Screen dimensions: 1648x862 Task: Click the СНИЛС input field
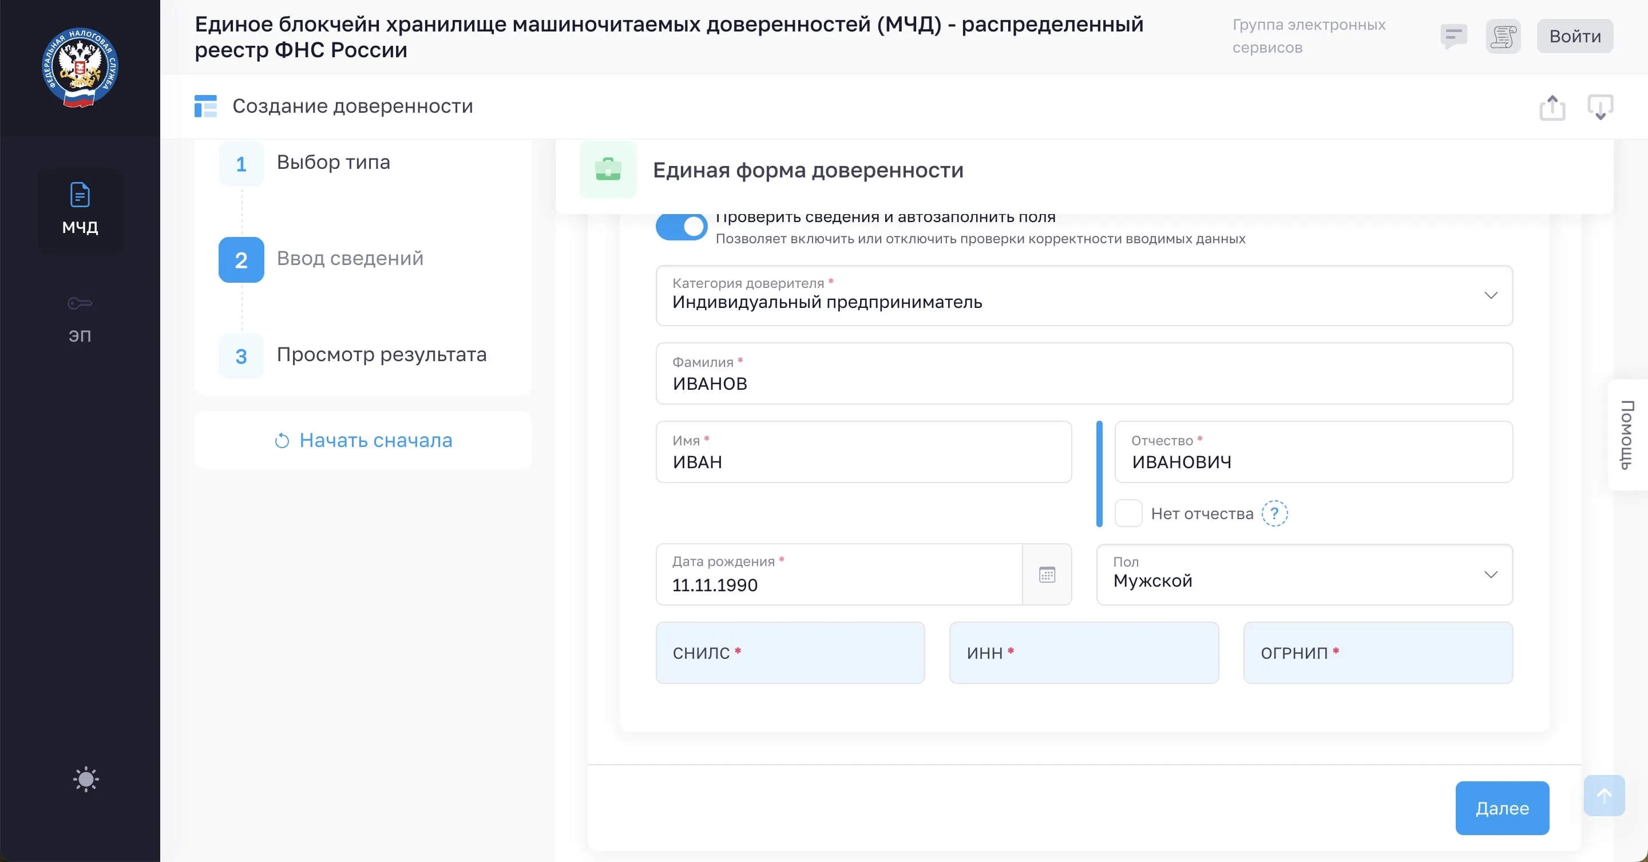(x=790, y=653)
